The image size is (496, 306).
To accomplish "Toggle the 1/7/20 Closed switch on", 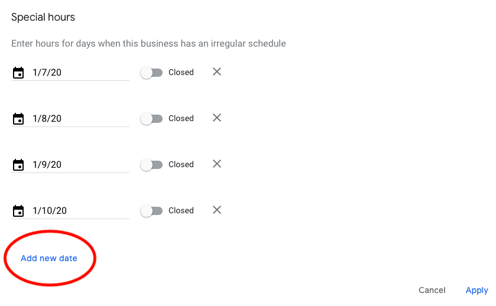I will 151,73.
